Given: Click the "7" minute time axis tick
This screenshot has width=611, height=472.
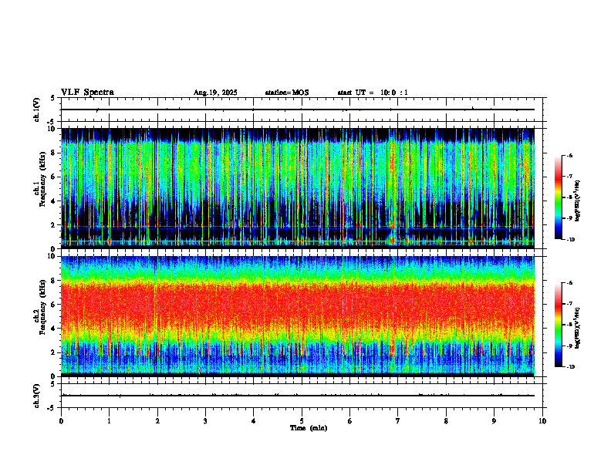Looking at the screenshot, I should coord(398,421).
